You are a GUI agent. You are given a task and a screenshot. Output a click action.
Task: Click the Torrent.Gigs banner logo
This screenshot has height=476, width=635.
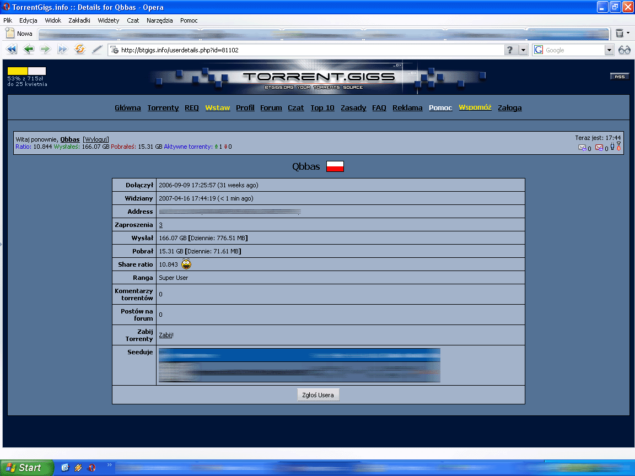[x=318, y=77]
